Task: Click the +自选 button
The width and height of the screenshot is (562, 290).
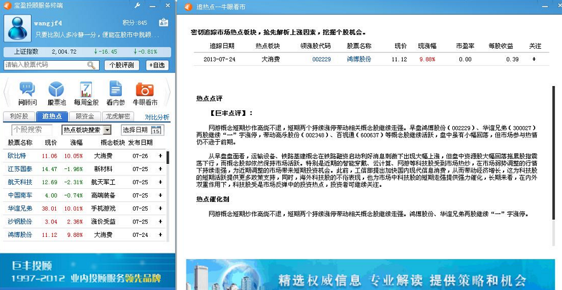Action: coord(157,65)
